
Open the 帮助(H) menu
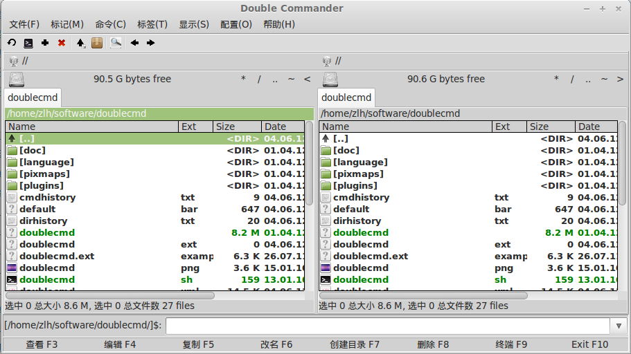coord(279,24)
